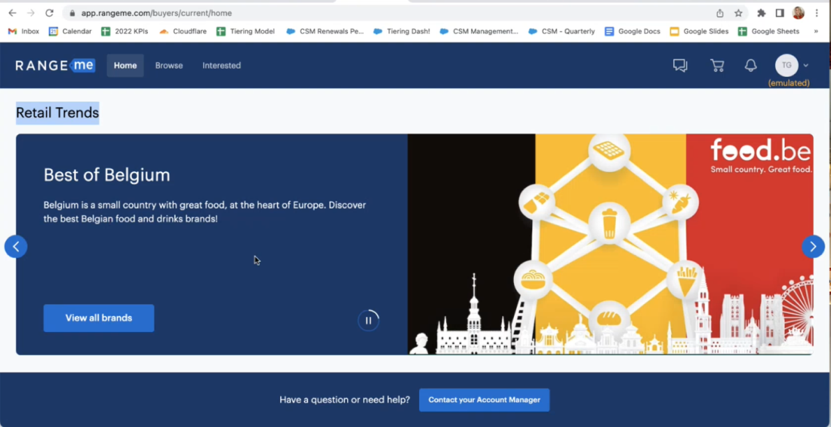Show more hidden bookmarks
Image resolution: width=831 pixels, height=427 pixels.
point(816,31)
